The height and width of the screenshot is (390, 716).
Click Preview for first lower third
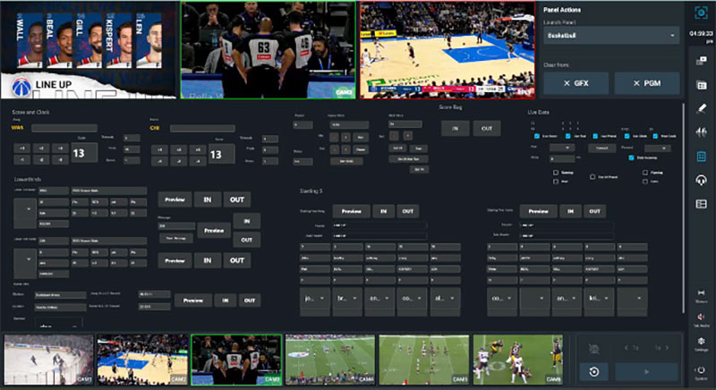click(x=175, y=199)
